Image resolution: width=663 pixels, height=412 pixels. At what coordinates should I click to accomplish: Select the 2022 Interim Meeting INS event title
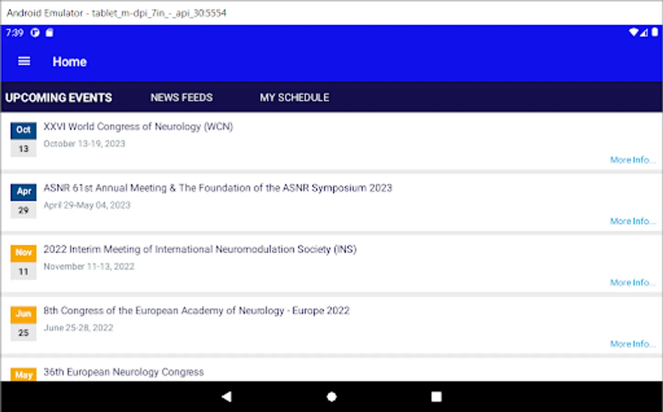pos(200,249)
